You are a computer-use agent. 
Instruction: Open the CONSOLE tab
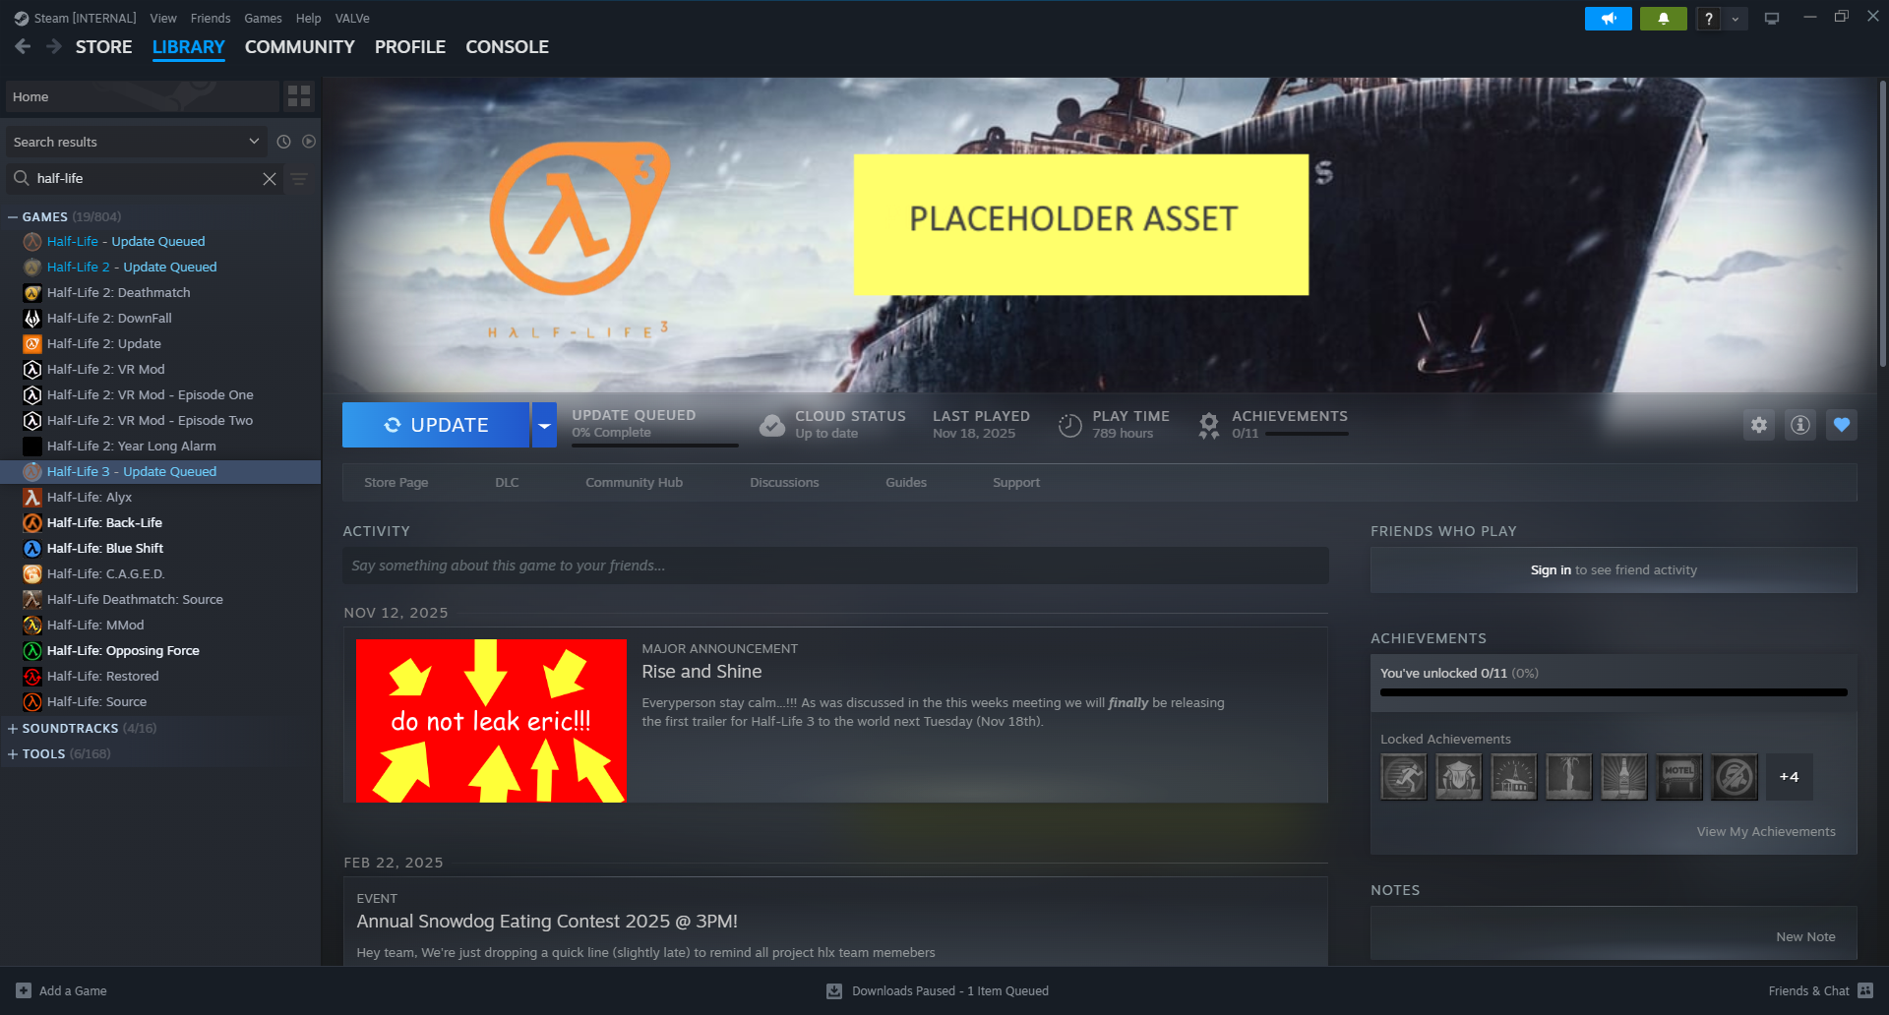(508, 47)
